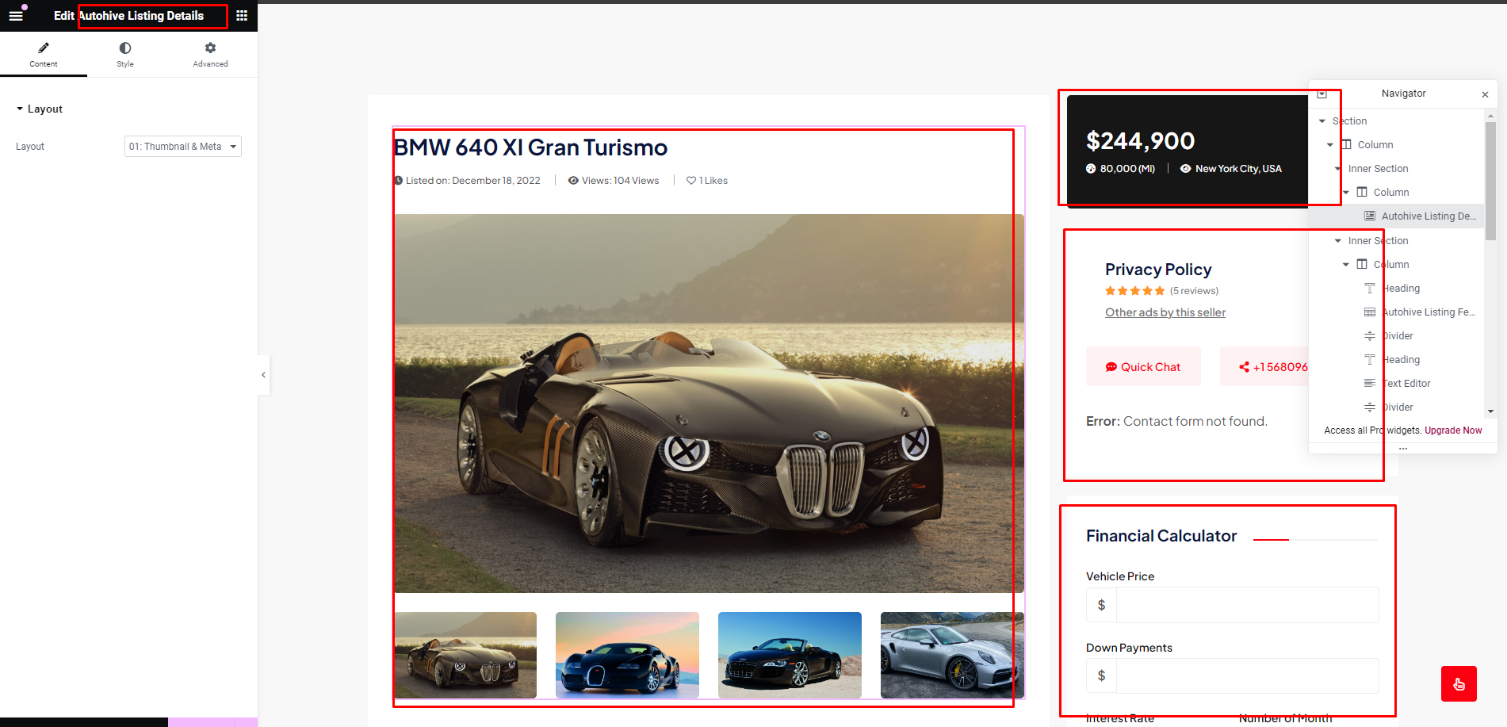Open the Elementor hamburger menu

coord(16,15)
